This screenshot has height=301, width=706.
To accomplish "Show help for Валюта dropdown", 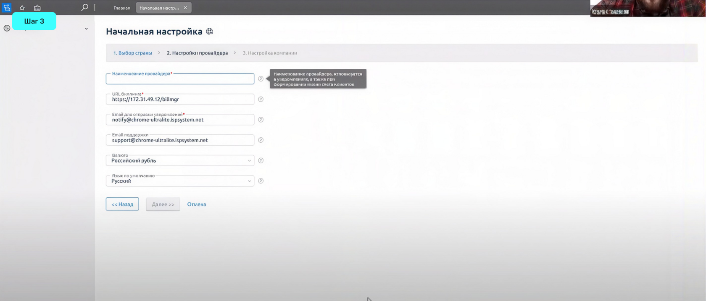I will click(x=261, y=160).
